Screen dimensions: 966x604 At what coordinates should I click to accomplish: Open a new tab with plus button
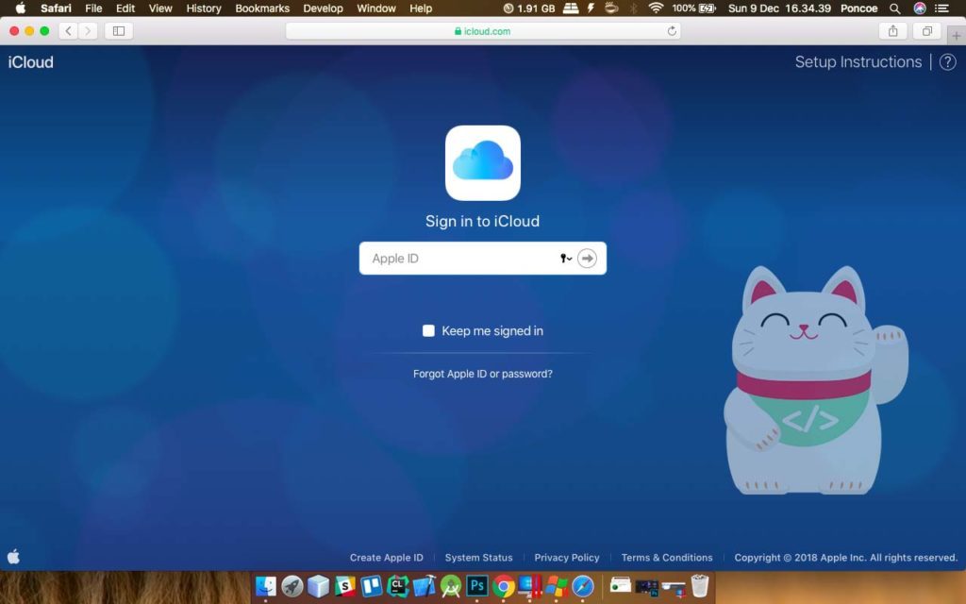(957, 35)
